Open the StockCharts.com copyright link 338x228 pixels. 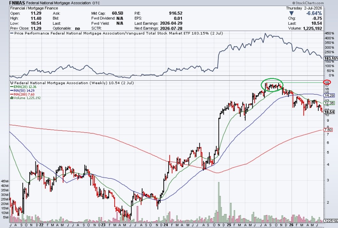(x=308, y=3)
